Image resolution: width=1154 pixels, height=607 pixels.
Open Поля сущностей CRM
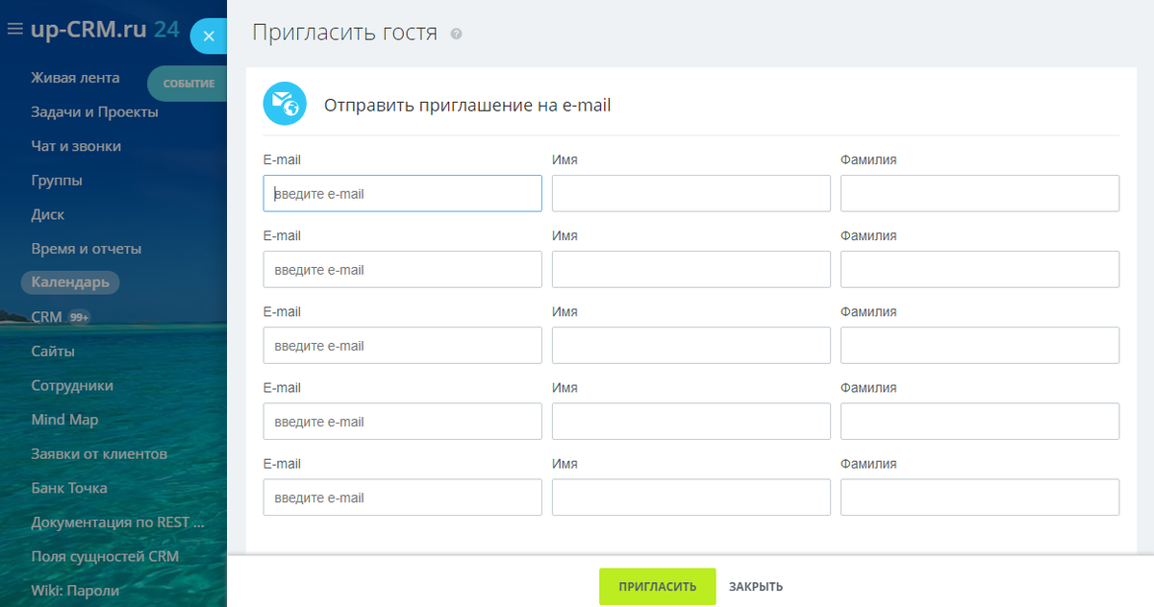pyautogui.click(x=105, y=556)
